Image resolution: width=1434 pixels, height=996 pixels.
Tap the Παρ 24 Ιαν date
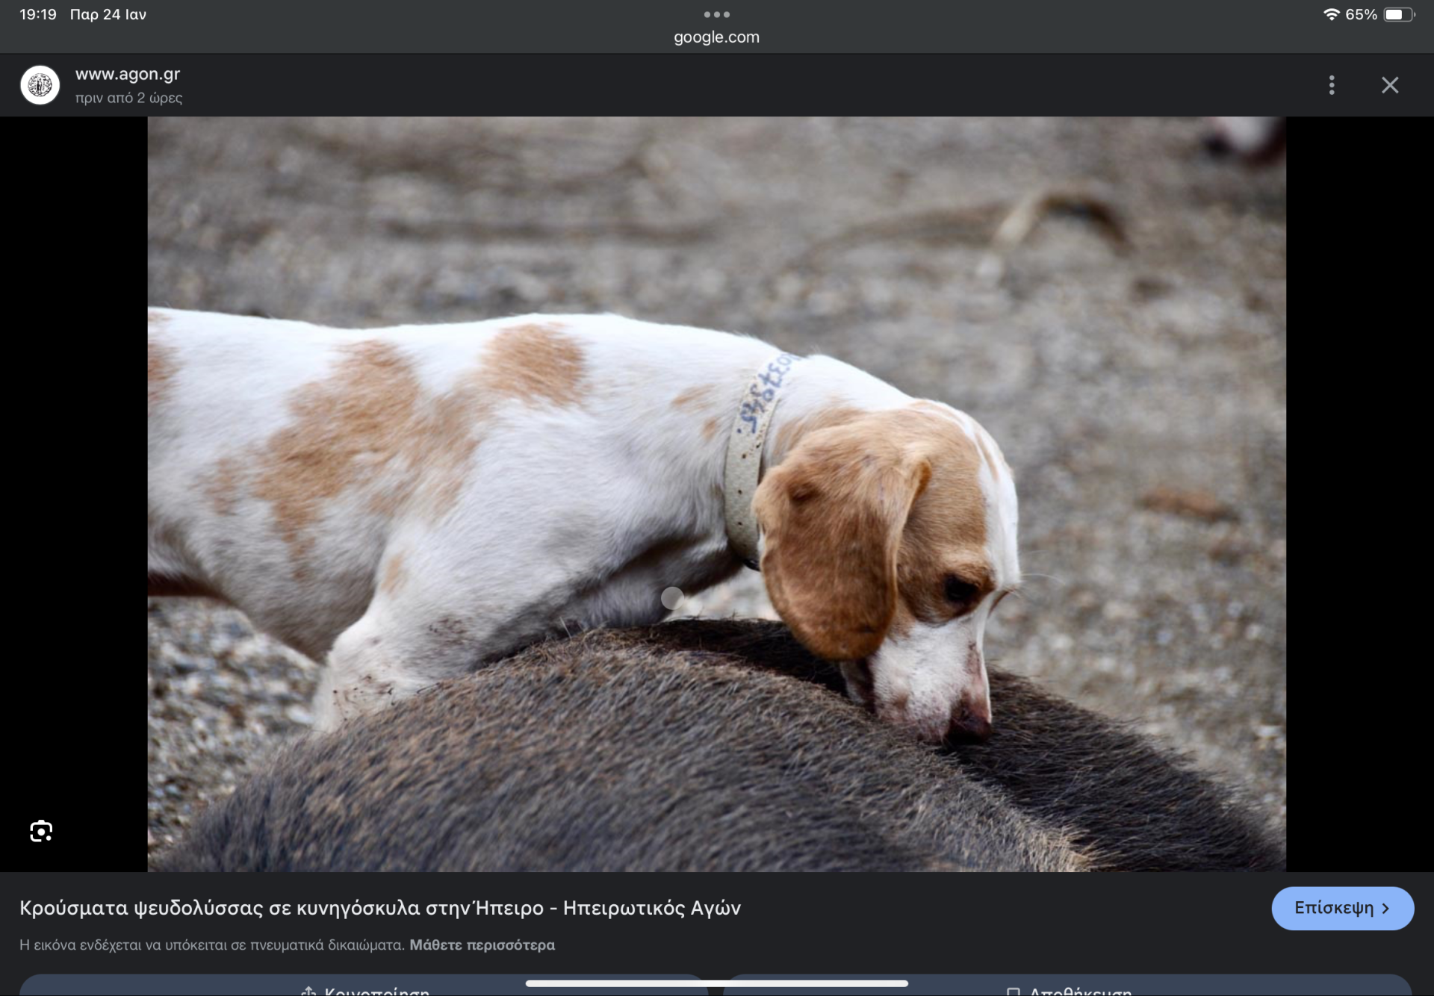coord(108,15)
